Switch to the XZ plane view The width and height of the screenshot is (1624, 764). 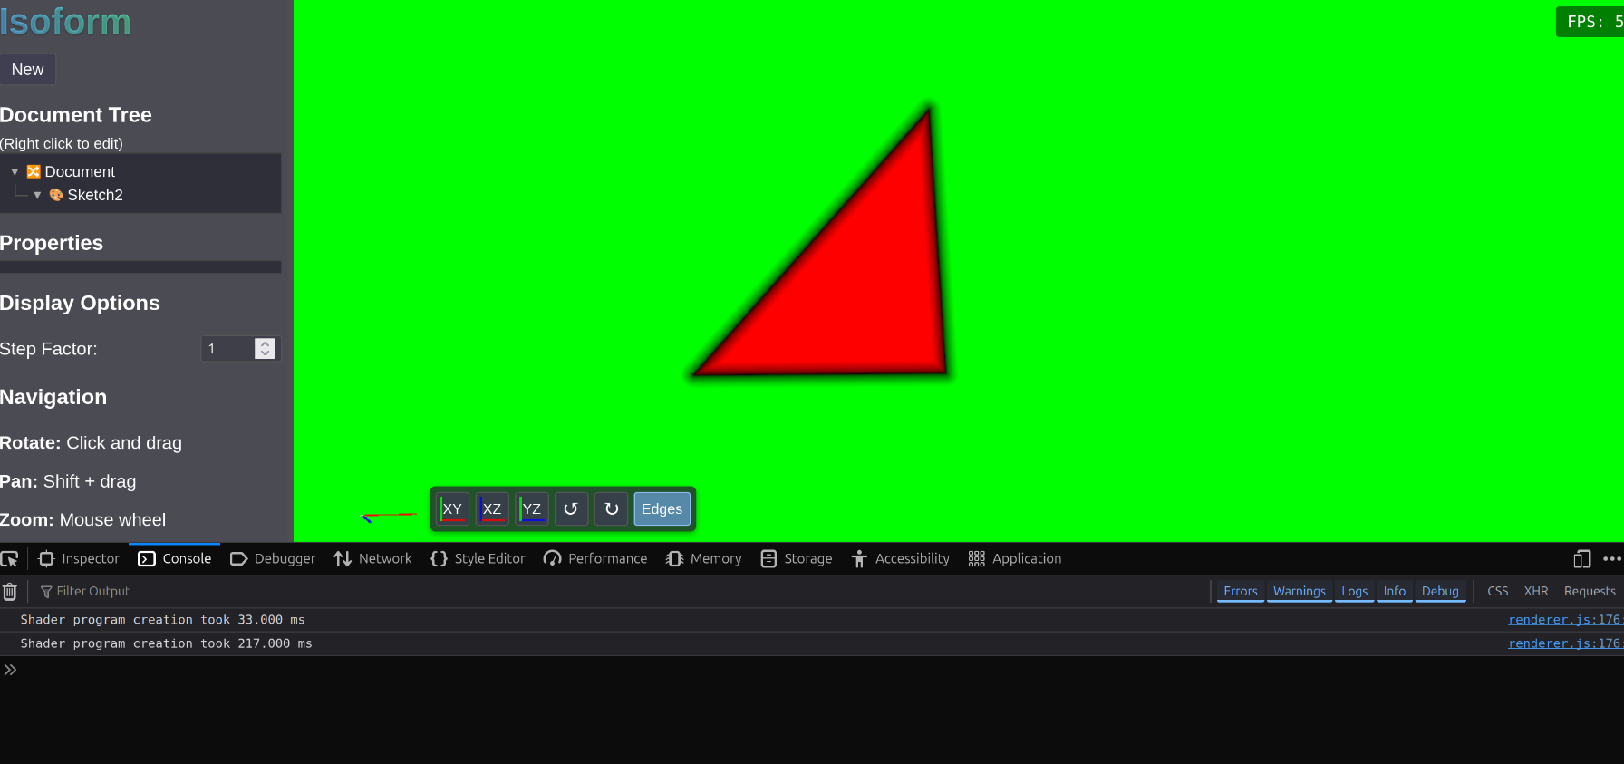pyautogui.click(x=492, y=509)
